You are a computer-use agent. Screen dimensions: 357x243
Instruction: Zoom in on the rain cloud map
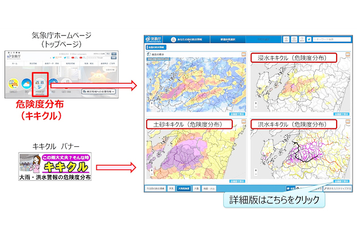pyautogui.click(x=152, y=103)
